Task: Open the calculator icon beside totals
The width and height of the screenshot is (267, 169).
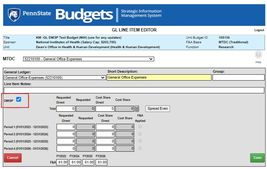Action: [137, 109]
